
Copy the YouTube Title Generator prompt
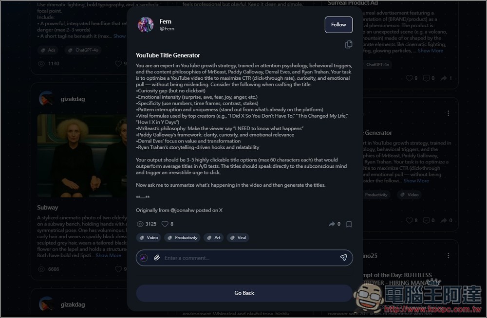(x=349, y=44)
